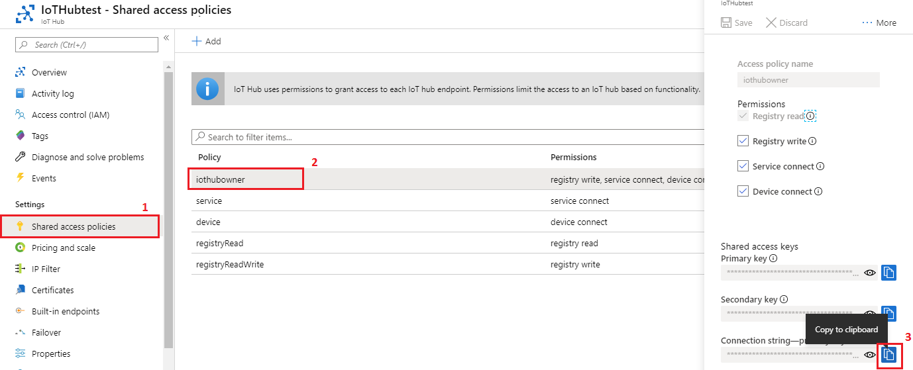Click Service connect info icon
This screenshot has width=913, height=370.
[820, 166]
